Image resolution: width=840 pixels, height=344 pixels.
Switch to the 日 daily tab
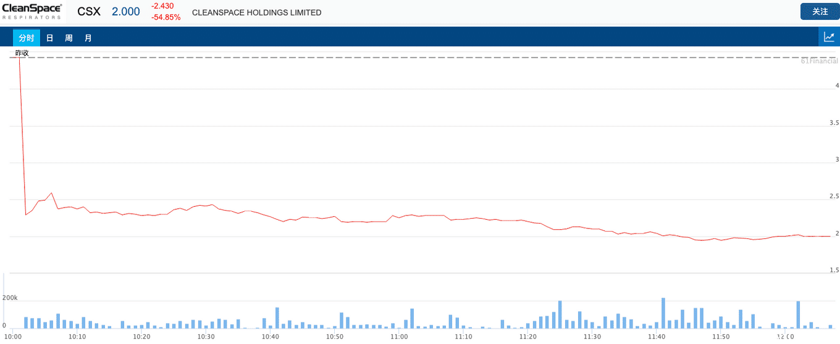point(50,38)
